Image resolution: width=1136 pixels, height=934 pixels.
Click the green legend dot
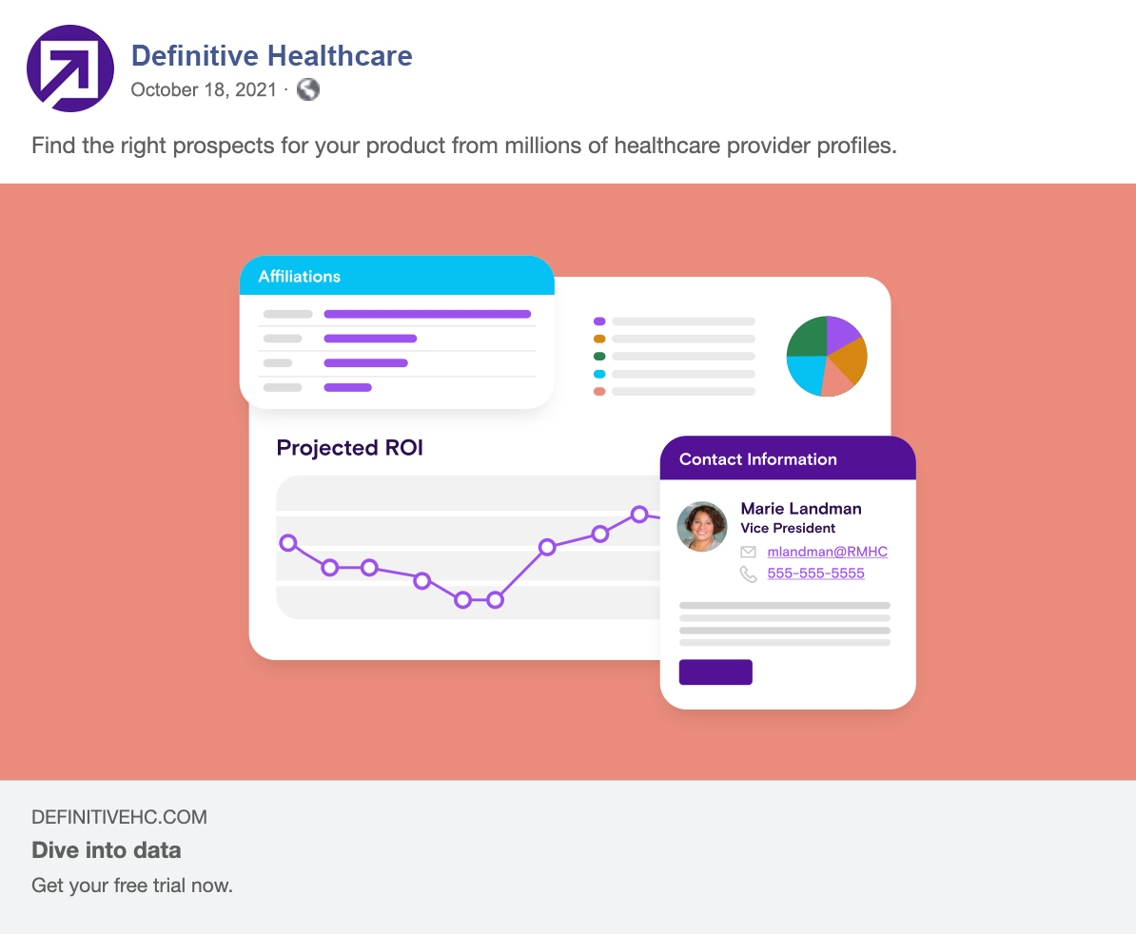pos(599,357)
